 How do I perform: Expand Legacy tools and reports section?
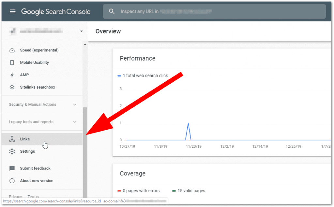42,122
